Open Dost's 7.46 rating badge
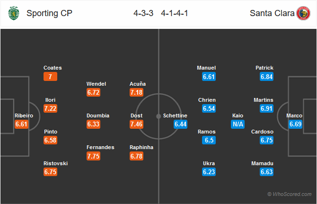 [x=136, y=124]
